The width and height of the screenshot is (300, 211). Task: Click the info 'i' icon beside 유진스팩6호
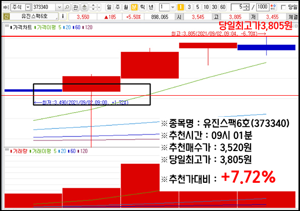coord(63,17)
